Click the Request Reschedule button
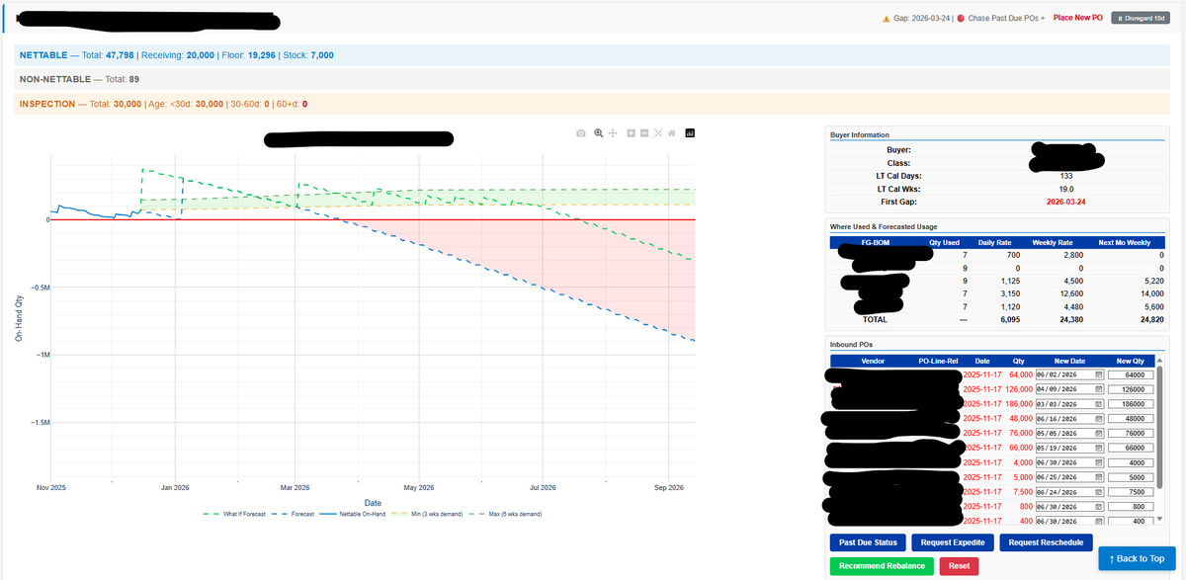This screenshot has width=1186, height=580. 1046,542
